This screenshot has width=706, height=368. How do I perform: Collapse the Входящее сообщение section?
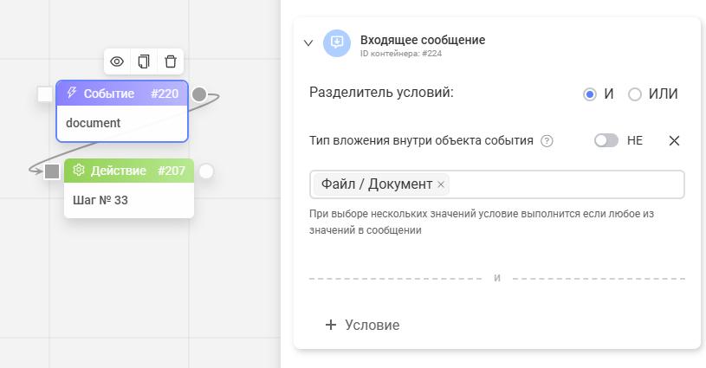(x=308, y=43)
